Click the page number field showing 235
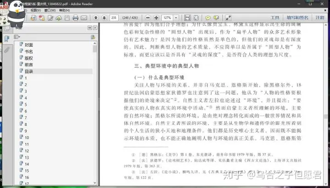The image size is (330, 188). (x=114, y=18)
